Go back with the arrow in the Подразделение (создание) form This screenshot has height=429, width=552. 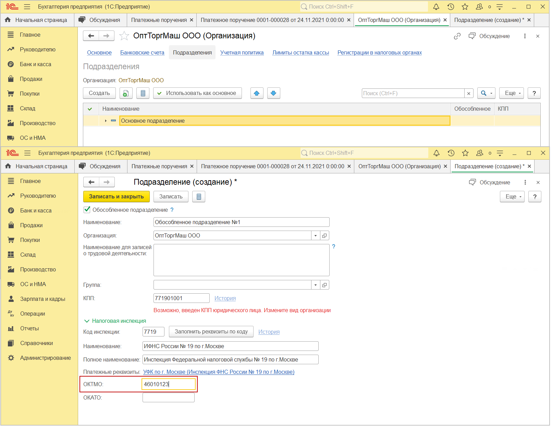[91, 182]
